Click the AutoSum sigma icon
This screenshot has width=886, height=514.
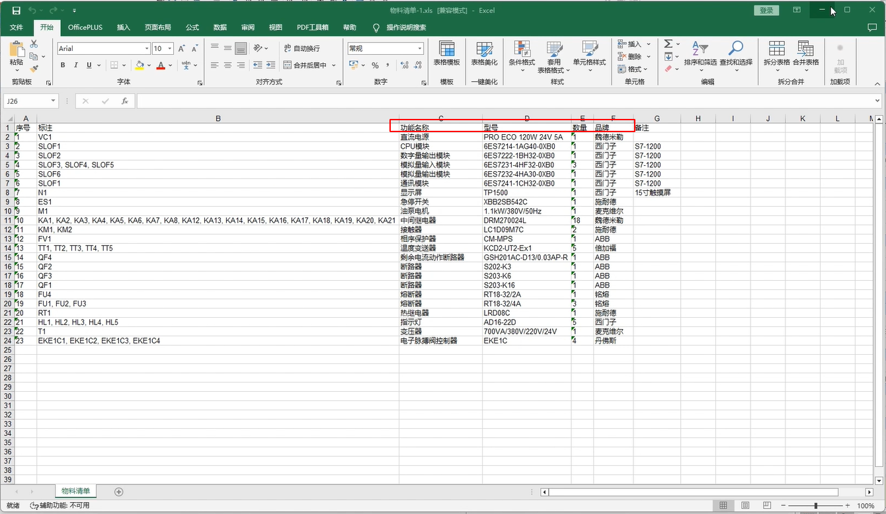pos(668,44)
